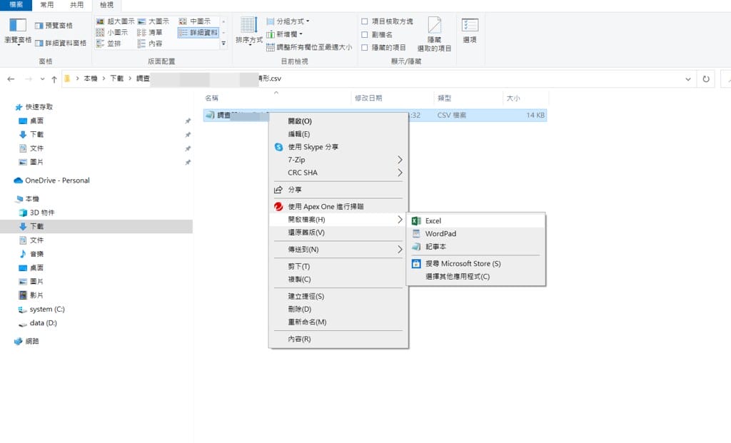Sort by the 類型 column header
This screenshot has height=443, width=731.
444,98
